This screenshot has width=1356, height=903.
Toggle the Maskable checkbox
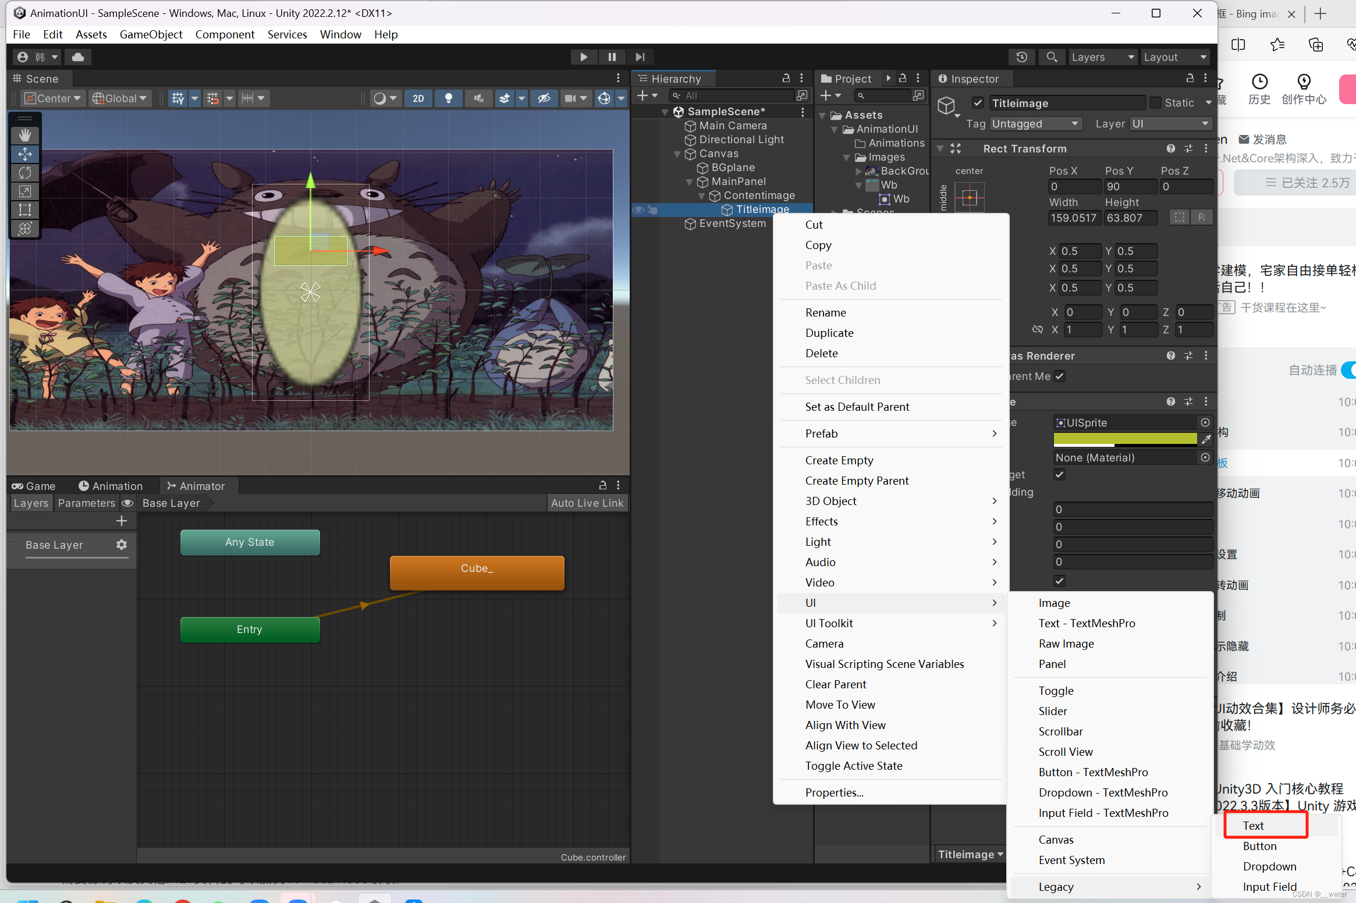(x=1060, y=581)
